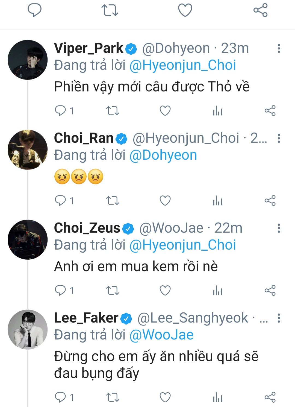The width and height of the screenshot is (295, 407).
Task: Retweet the main tweet at top
Action: (110, 10)
